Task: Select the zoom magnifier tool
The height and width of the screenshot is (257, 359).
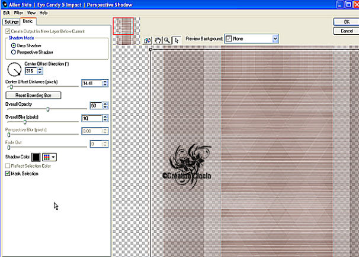Action: click(x=167, y=41)
